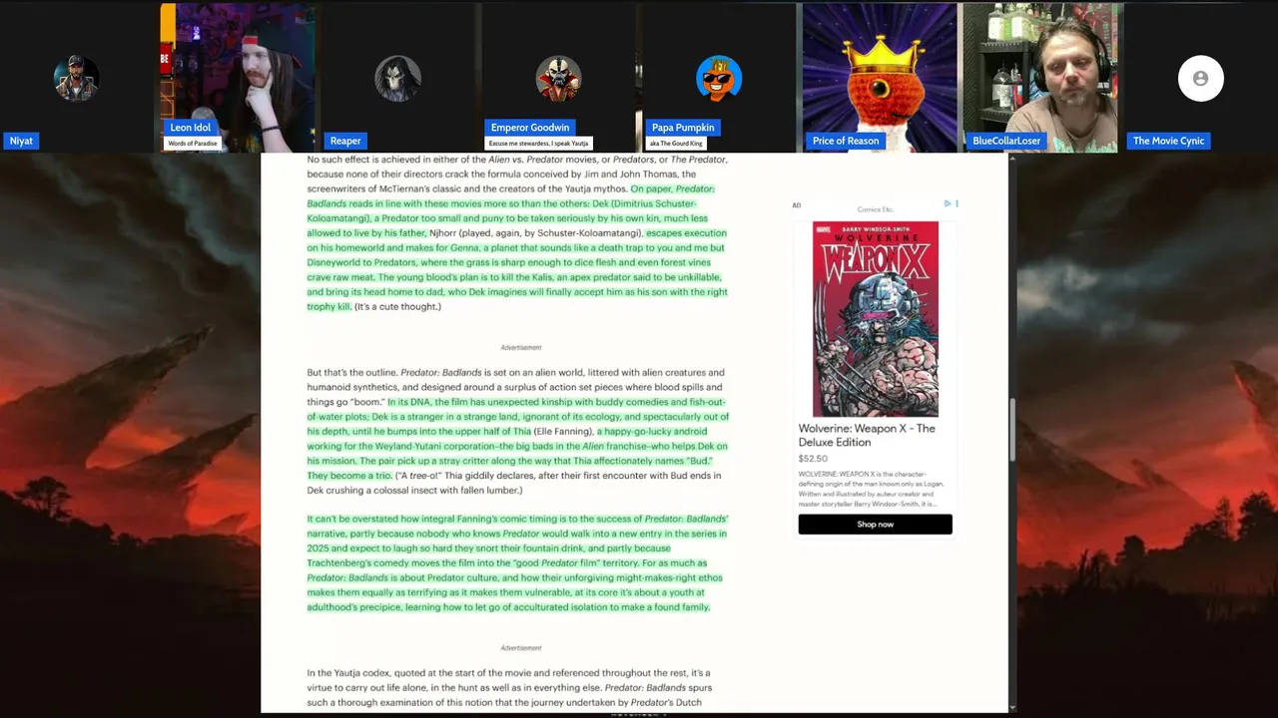Click 'Excuse me stewardess, I speak Yautja' caption
The height and width of the screenshot is (718, 1278).
pyautogui.click(x=538, y=144)
